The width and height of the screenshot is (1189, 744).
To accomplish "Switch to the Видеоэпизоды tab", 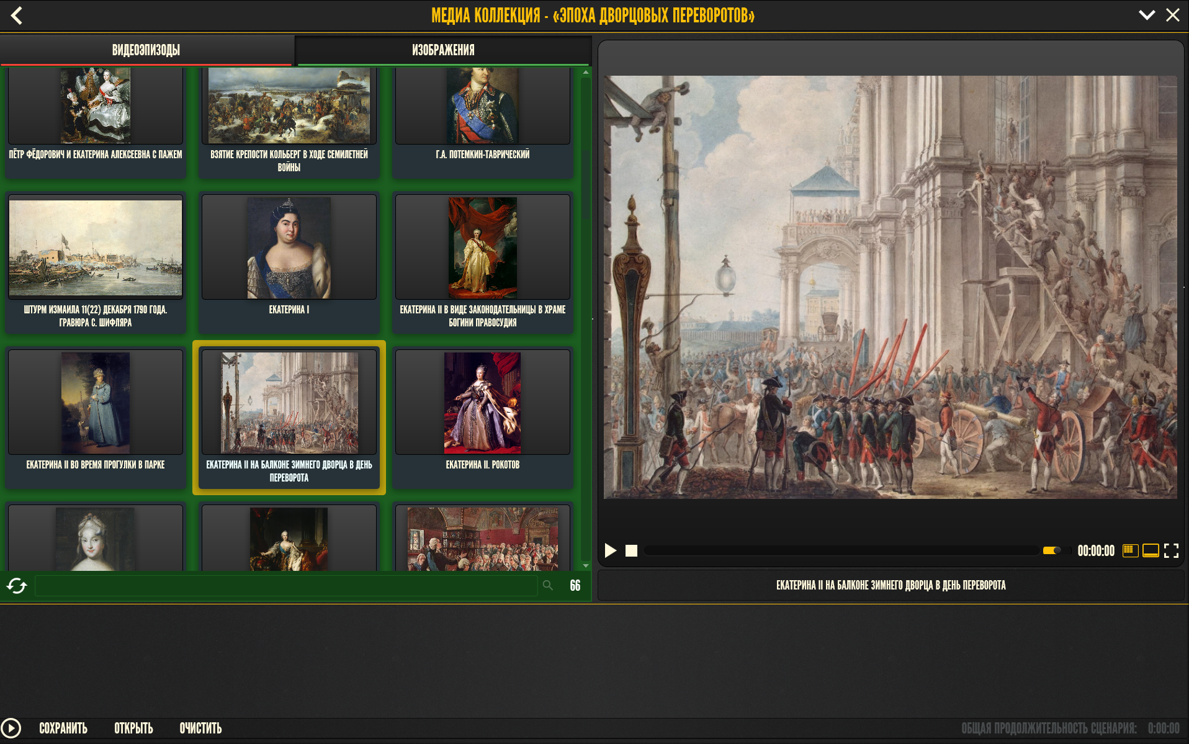I will 146,50.
